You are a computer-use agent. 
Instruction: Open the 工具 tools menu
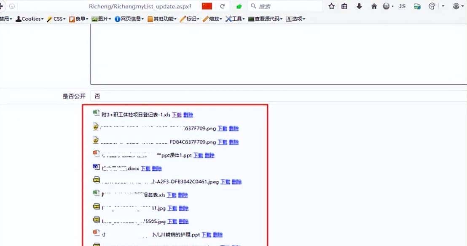235,19
